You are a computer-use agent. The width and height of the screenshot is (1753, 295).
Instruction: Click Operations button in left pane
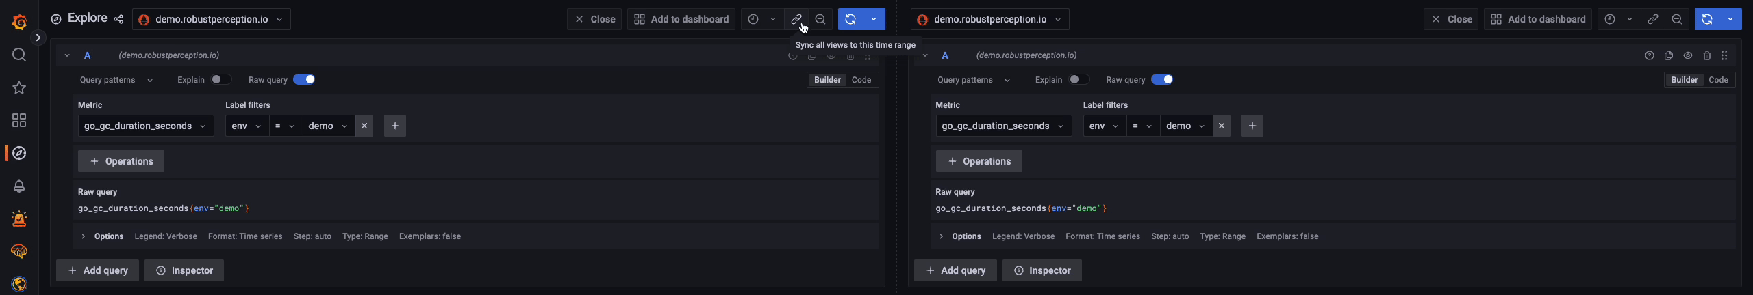pyautogui.click(x=121, y=161)
